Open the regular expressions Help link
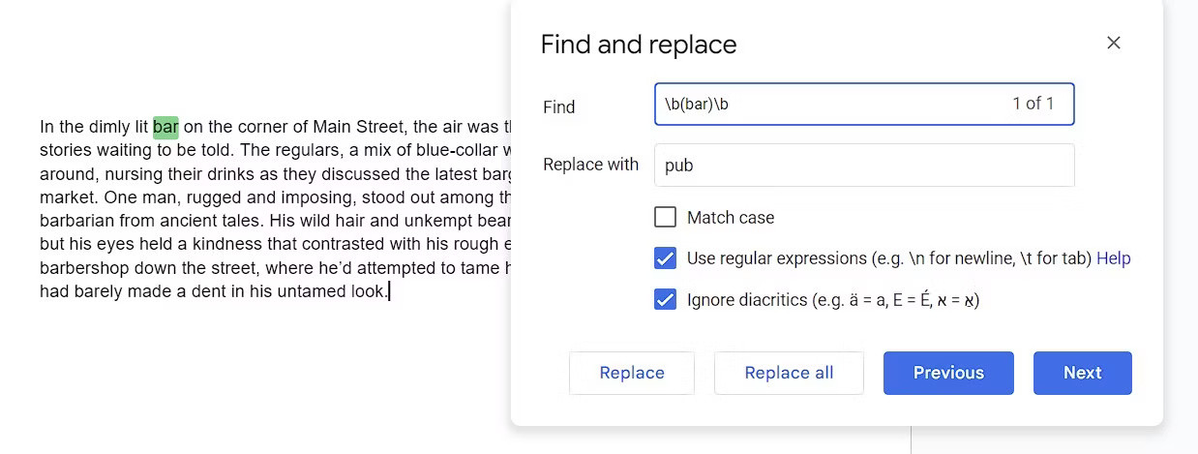 [1113, 258]
